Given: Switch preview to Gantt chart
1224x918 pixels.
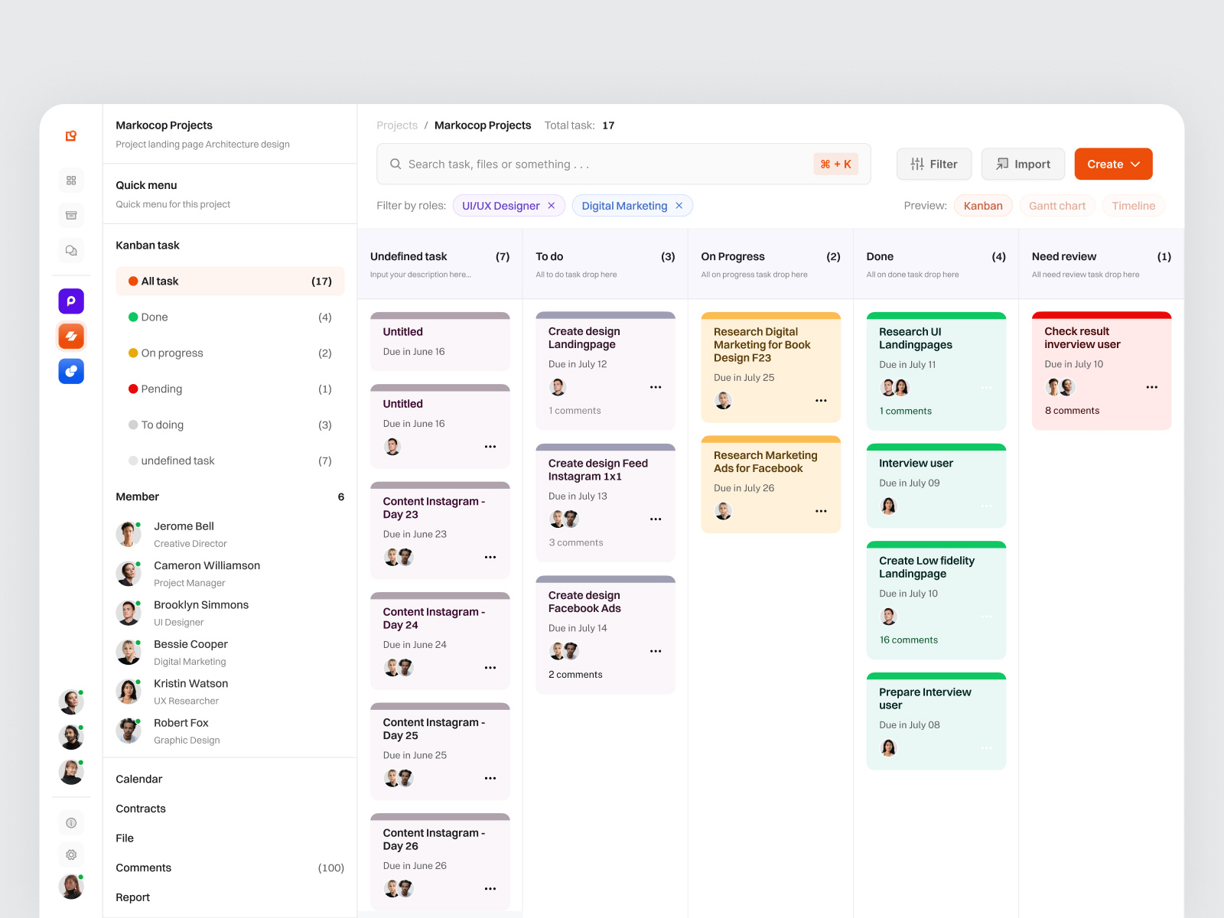Looking at the screenshot, I should point(1056,205).
